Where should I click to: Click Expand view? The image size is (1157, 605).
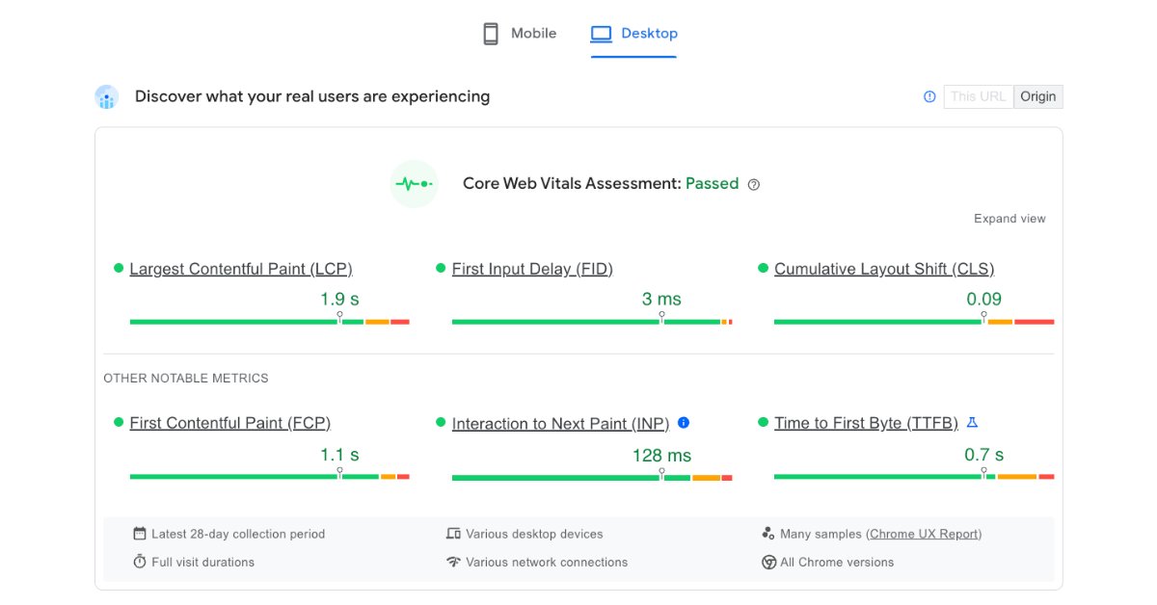pyautogui.click(x=1009, y=219)
